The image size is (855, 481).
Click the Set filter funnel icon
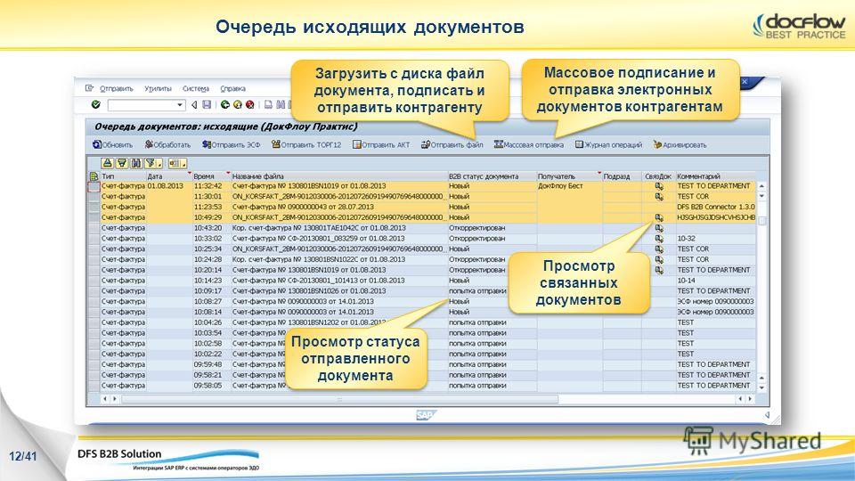coord(150,163)
